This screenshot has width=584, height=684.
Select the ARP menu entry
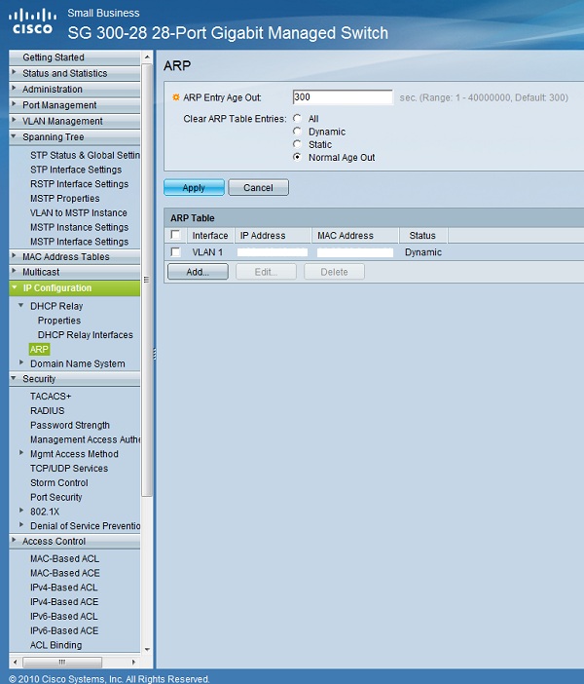point(39,349)
